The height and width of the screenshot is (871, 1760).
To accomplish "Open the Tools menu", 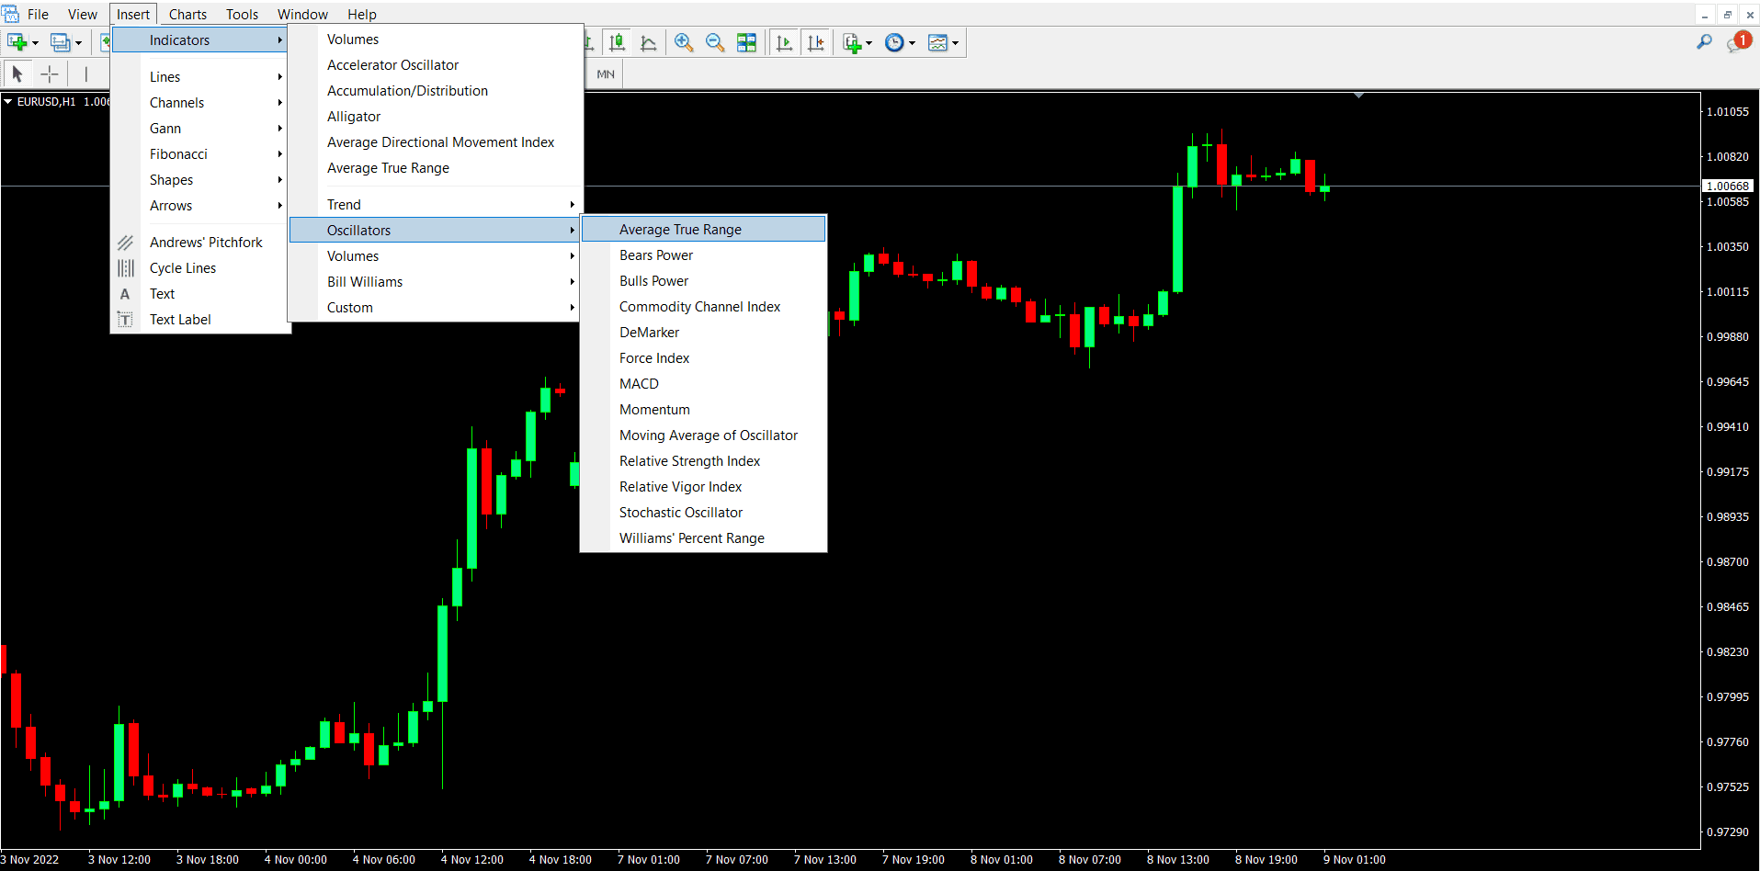I will tap(242, 14).
